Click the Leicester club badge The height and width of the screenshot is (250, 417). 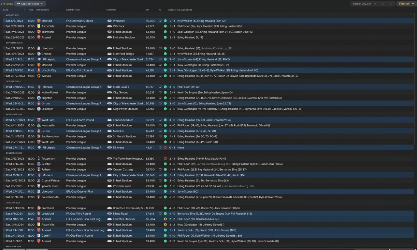tap(39, 109)
